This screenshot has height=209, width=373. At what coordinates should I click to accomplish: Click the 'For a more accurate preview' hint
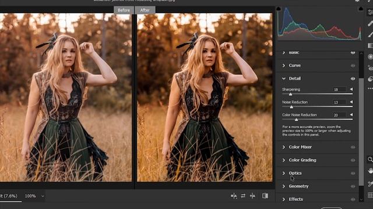point(316,131)
